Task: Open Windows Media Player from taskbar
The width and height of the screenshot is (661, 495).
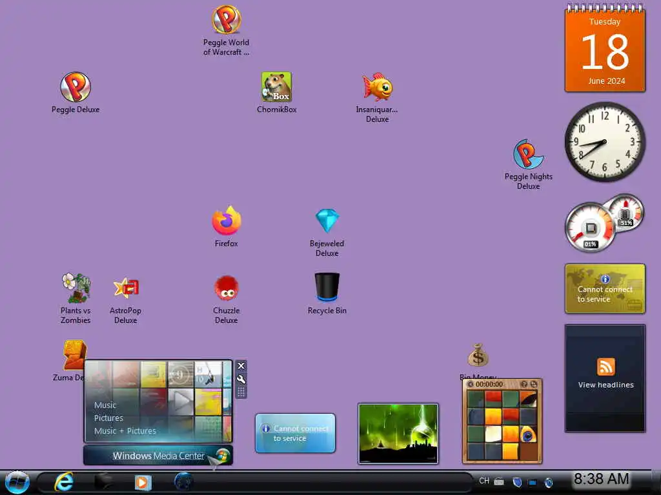Action: pos(143,482)
